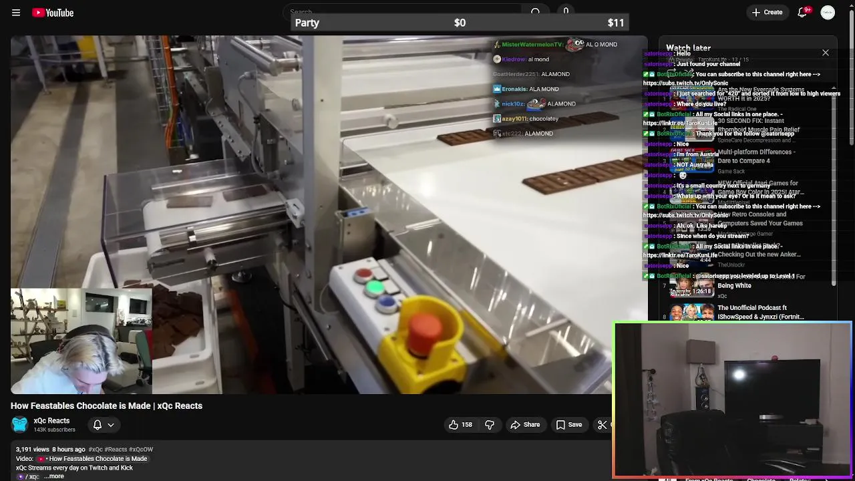Play 'Being White' from Watch later list
This screenshot has width=855, height=481.
tap(734, 286)
